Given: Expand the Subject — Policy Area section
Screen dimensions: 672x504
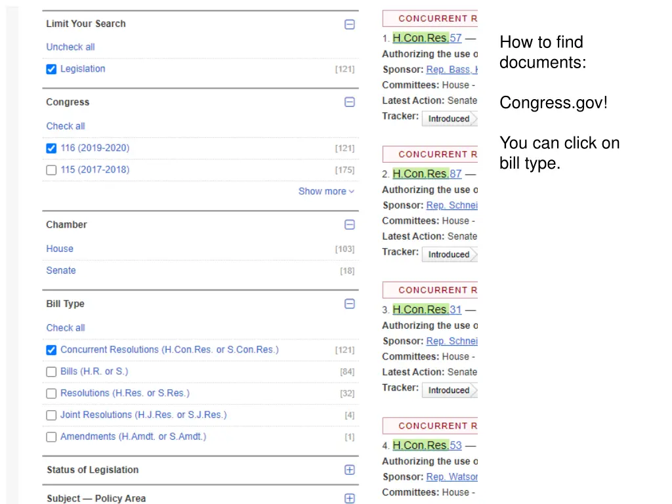Looking at the screenshot, I should click(349, 499).
